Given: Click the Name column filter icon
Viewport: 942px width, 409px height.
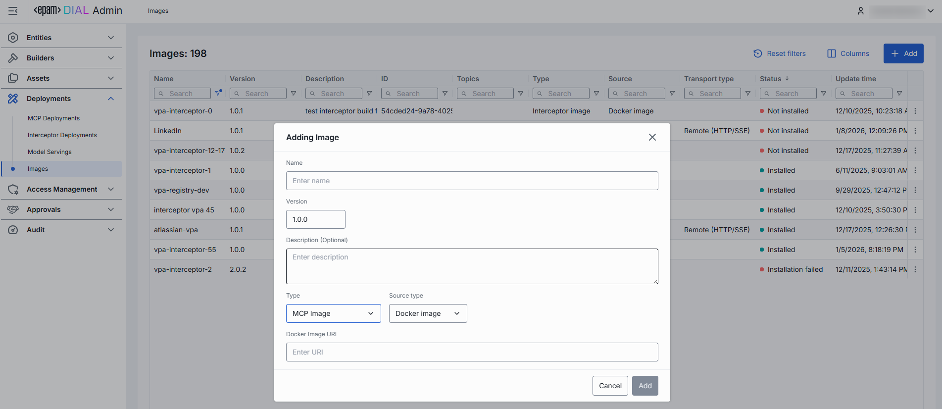Looking at the screenshot, I should [x=218, y=93].
